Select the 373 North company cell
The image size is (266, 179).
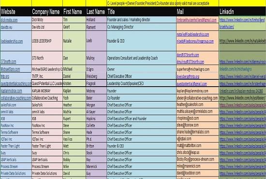pyautogui.click(x=47, y=58)
